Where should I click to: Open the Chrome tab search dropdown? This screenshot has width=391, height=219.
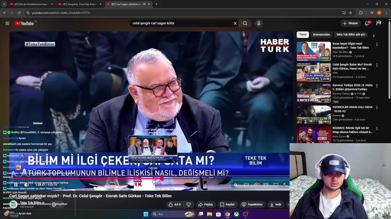(4, 4)
